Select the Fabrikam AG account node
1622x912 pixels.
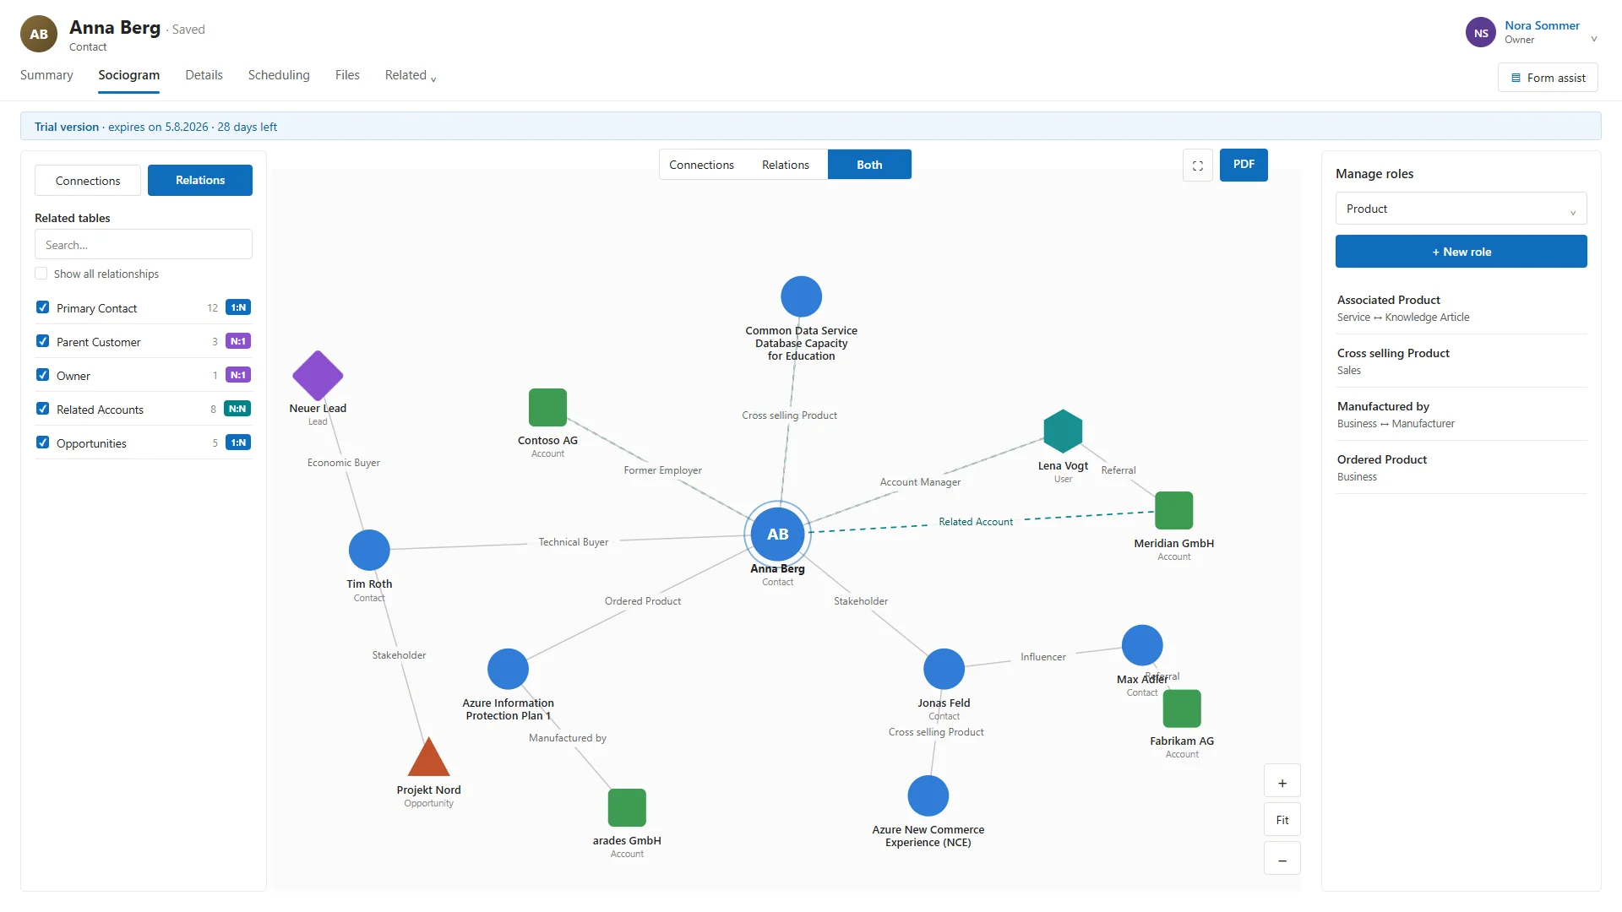point(1182,708)
